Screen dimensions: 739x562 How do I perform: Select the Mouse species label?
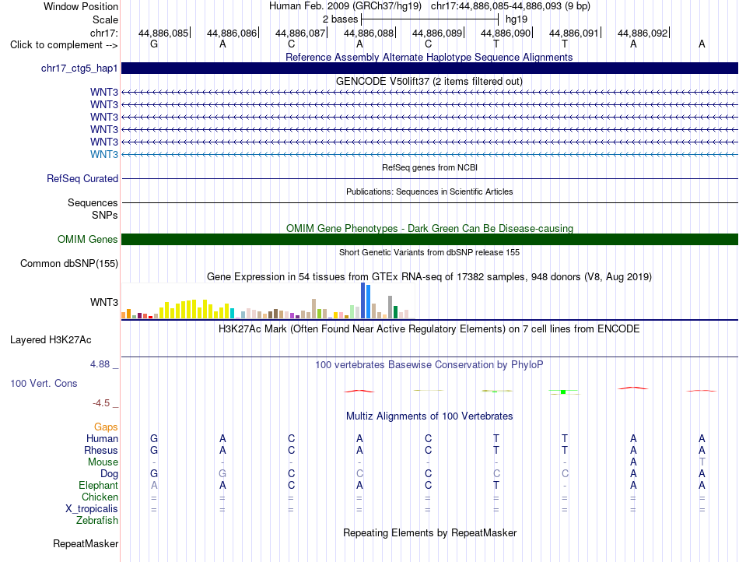click(103, 462)
